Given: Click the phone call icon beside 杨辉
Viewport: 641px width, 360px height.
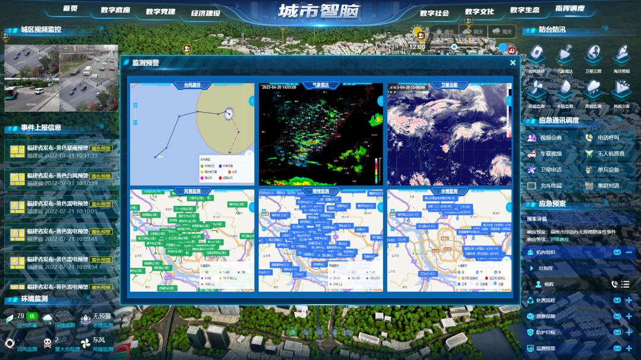Looking at the screenshot, I should pos(614,284).
